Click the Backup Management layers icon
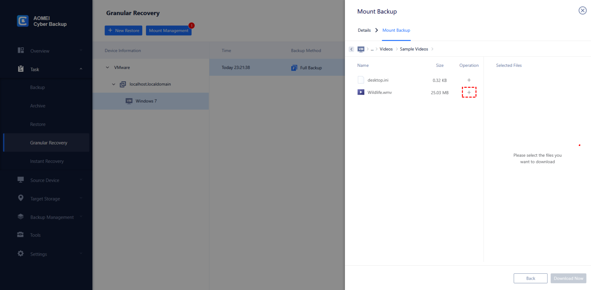The image size is (591, 290). pos(21,216)
